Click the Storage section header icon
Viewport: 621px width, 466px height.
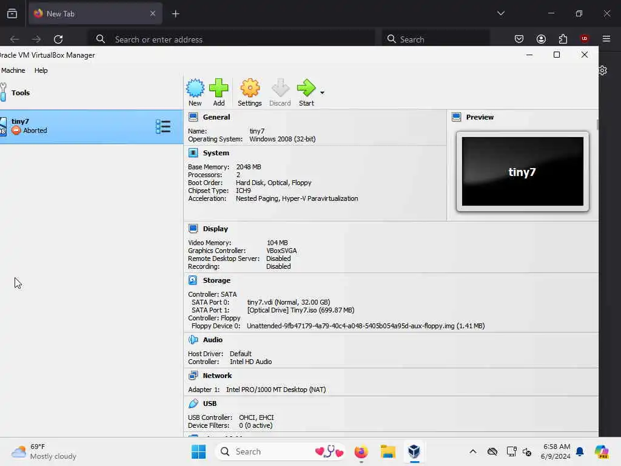pyautogui.click(x=193, y=280)
